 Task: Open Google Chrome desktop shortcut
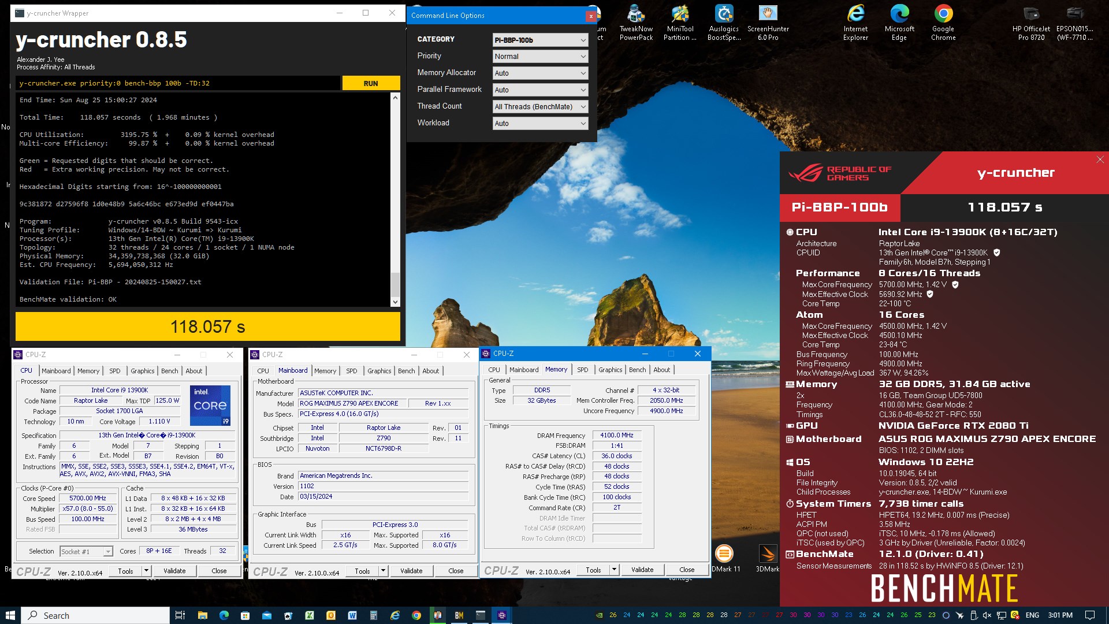[x=943, y=23]
